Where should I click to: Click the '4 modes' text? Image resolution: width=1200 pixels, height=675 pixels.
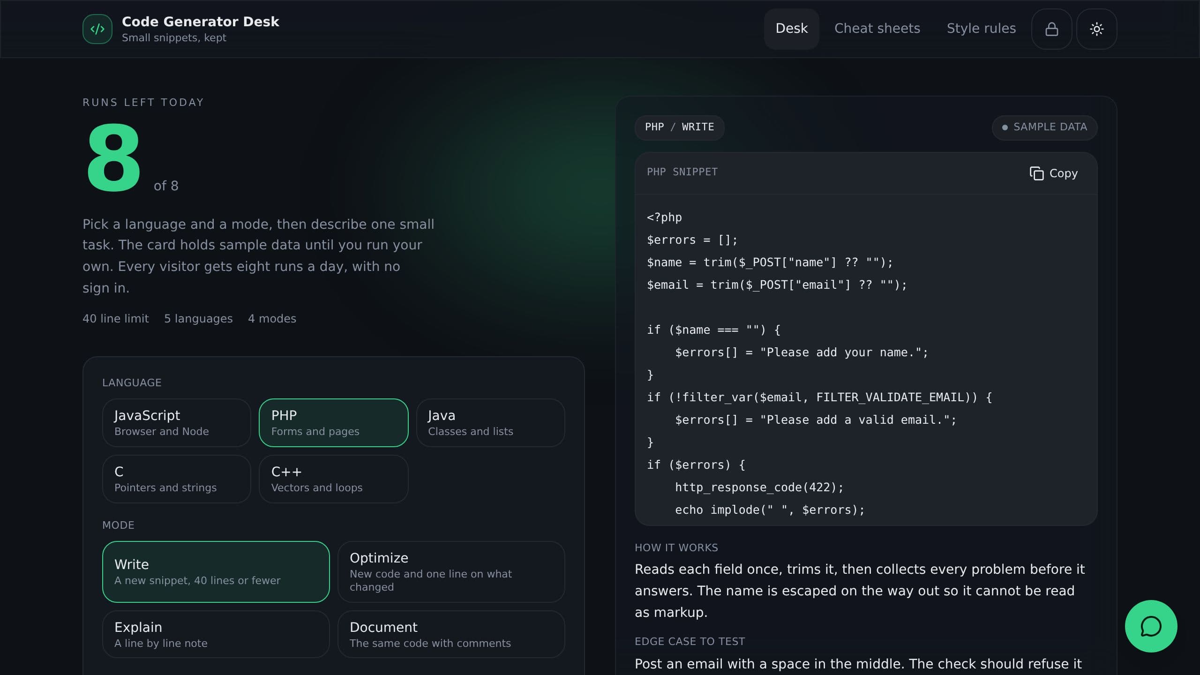pos(272,319)
